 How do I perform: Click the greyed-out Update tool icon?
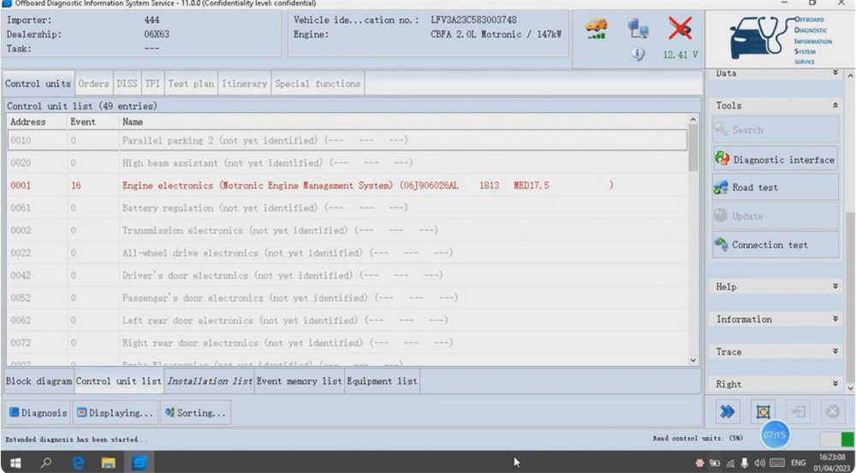coord(721,216)
